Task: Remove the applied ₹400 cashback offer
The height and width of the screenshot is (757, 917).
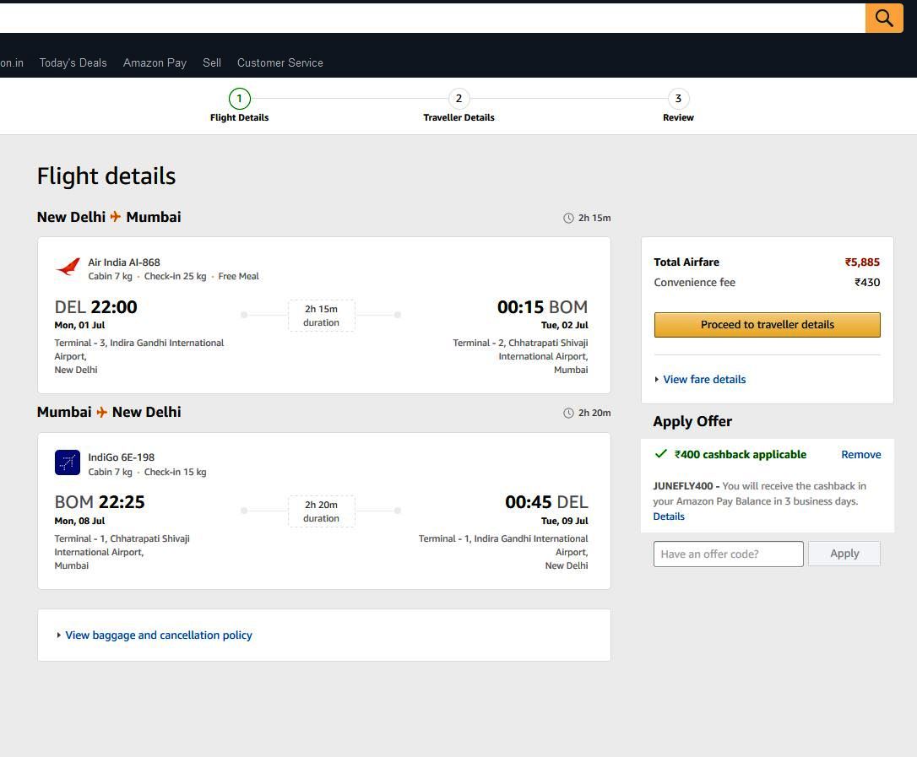Action: [x=861, y=454]
